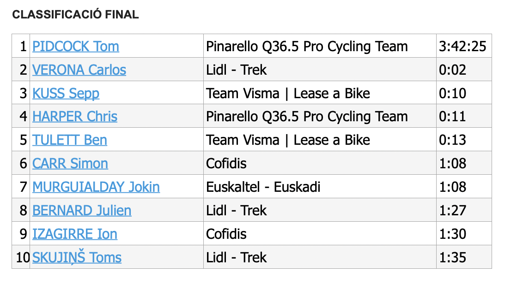The width and height of the screenshot is (505, 284).
Task: Open the BERNARD Julien link
Action: click(82, 210)
